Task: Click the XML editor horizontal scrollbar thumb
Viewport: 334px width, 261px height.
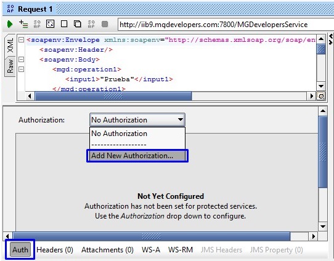Action: (113, 96)
